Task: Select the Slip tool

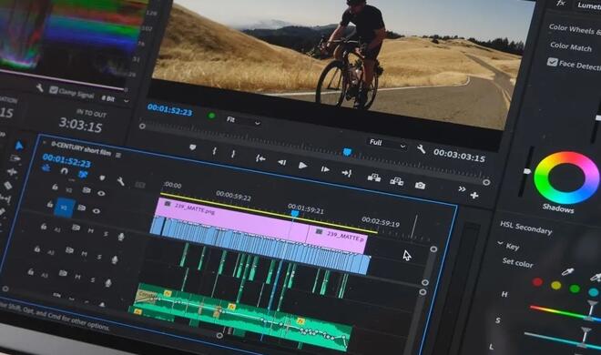Action: pos(5,198)
